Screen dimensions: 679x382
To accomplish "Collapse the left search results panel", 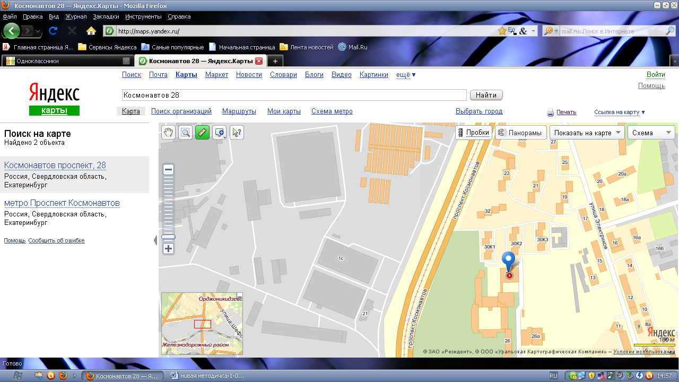I will coord(155,240).
